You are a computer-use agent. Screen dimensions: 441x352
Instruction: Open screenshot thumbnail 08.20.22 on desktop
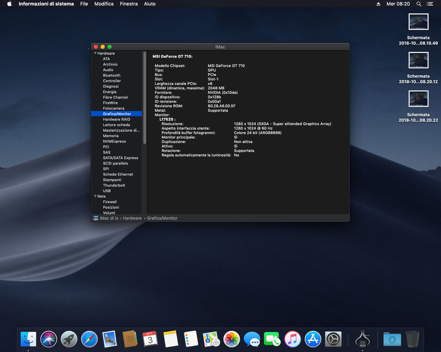[418, 99]
